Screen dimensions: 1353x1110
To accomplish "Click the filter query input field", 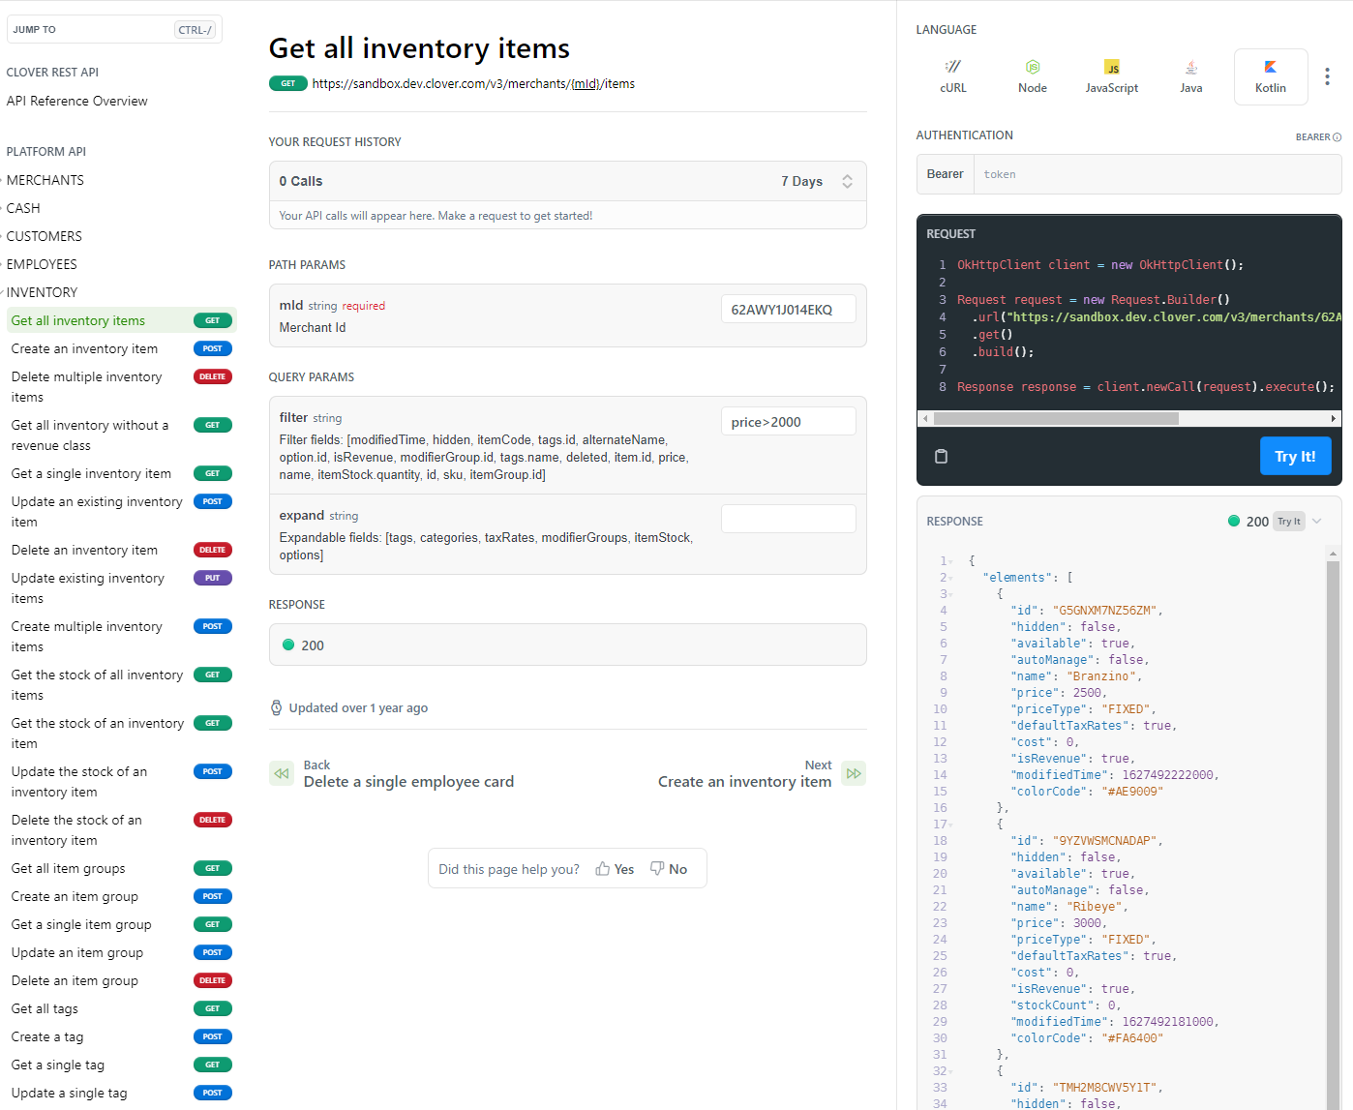I will 788,421.
